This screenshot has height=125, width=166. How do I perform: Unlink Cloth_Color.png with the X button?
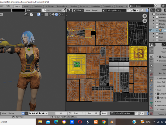click(x=138, y=10)
